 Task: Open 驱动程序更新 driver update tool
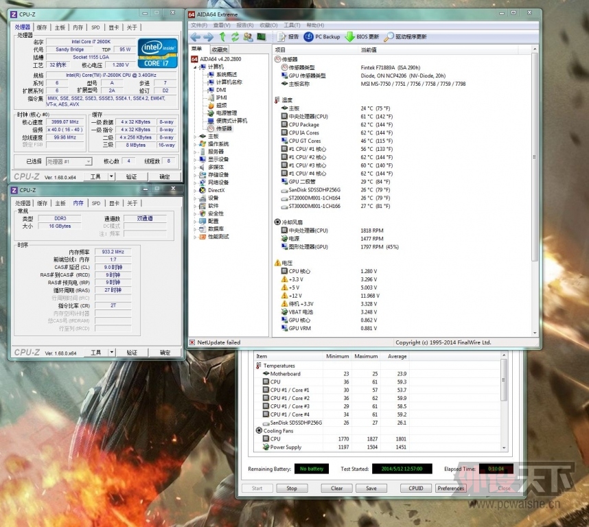[x=405, y=37]
